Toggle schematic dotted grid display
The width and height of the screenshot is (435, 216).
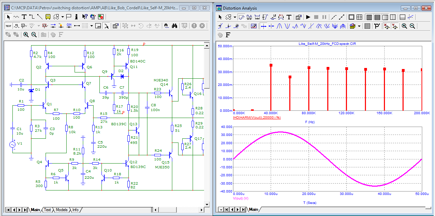(x=85, y=26)
